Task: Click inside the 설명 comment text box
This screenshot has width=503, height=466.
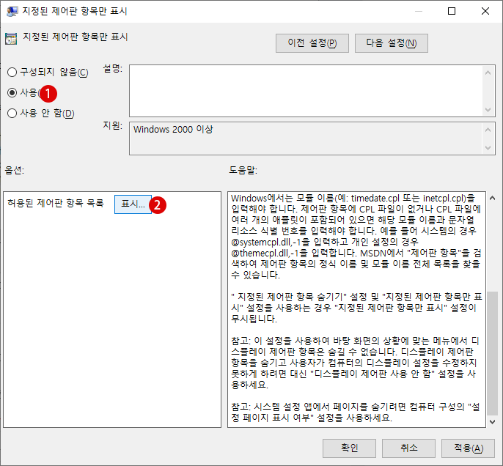Action: (x=306, y=91)
